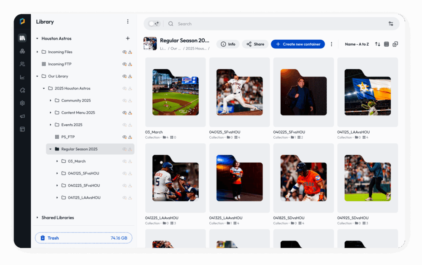
Task: Go to 2025 Hous... breadcrumb link
Action: coord(196,49)
